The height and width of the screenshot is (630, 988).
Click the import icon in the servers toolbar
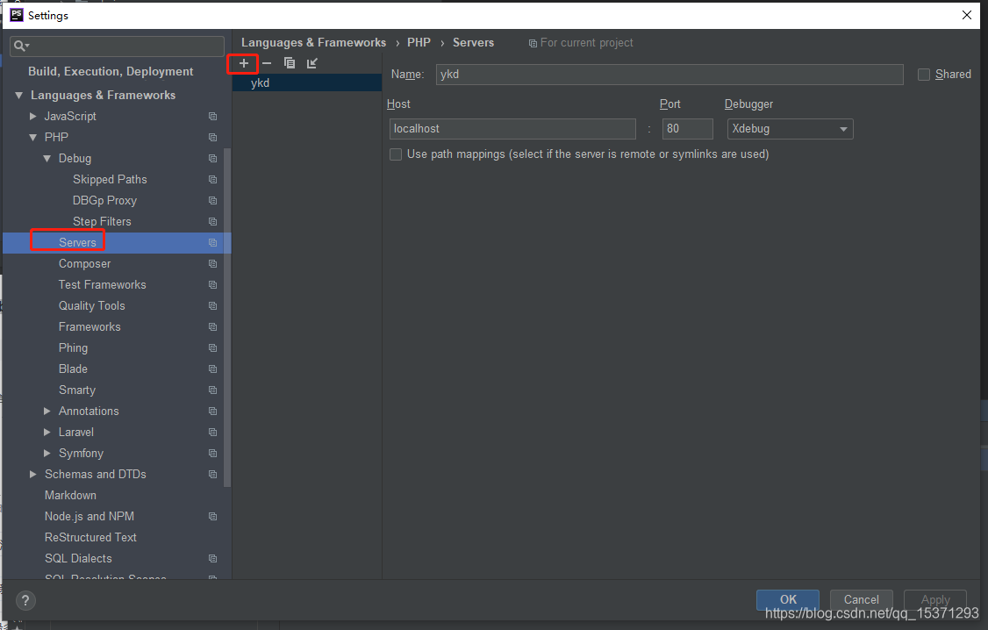pos(311,63)
